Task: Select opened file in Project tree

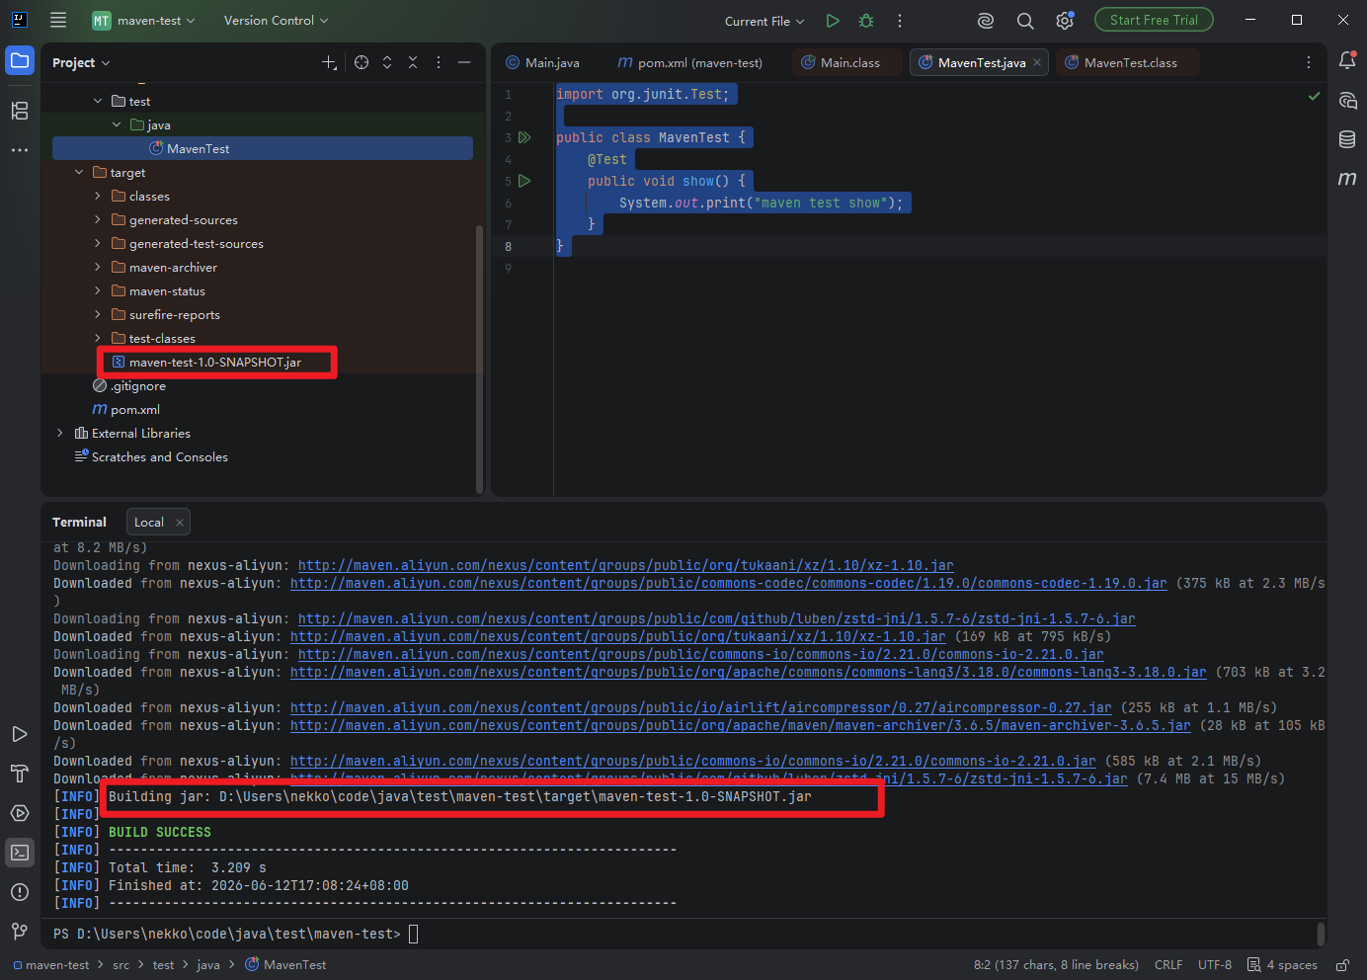Action: point(362,62)
